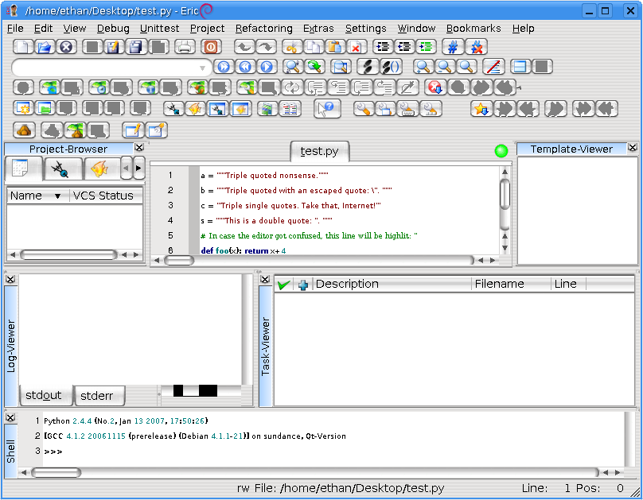Click the green-lined indent icon
Screen dimensions: 643x500
click(x=427, y=47)
